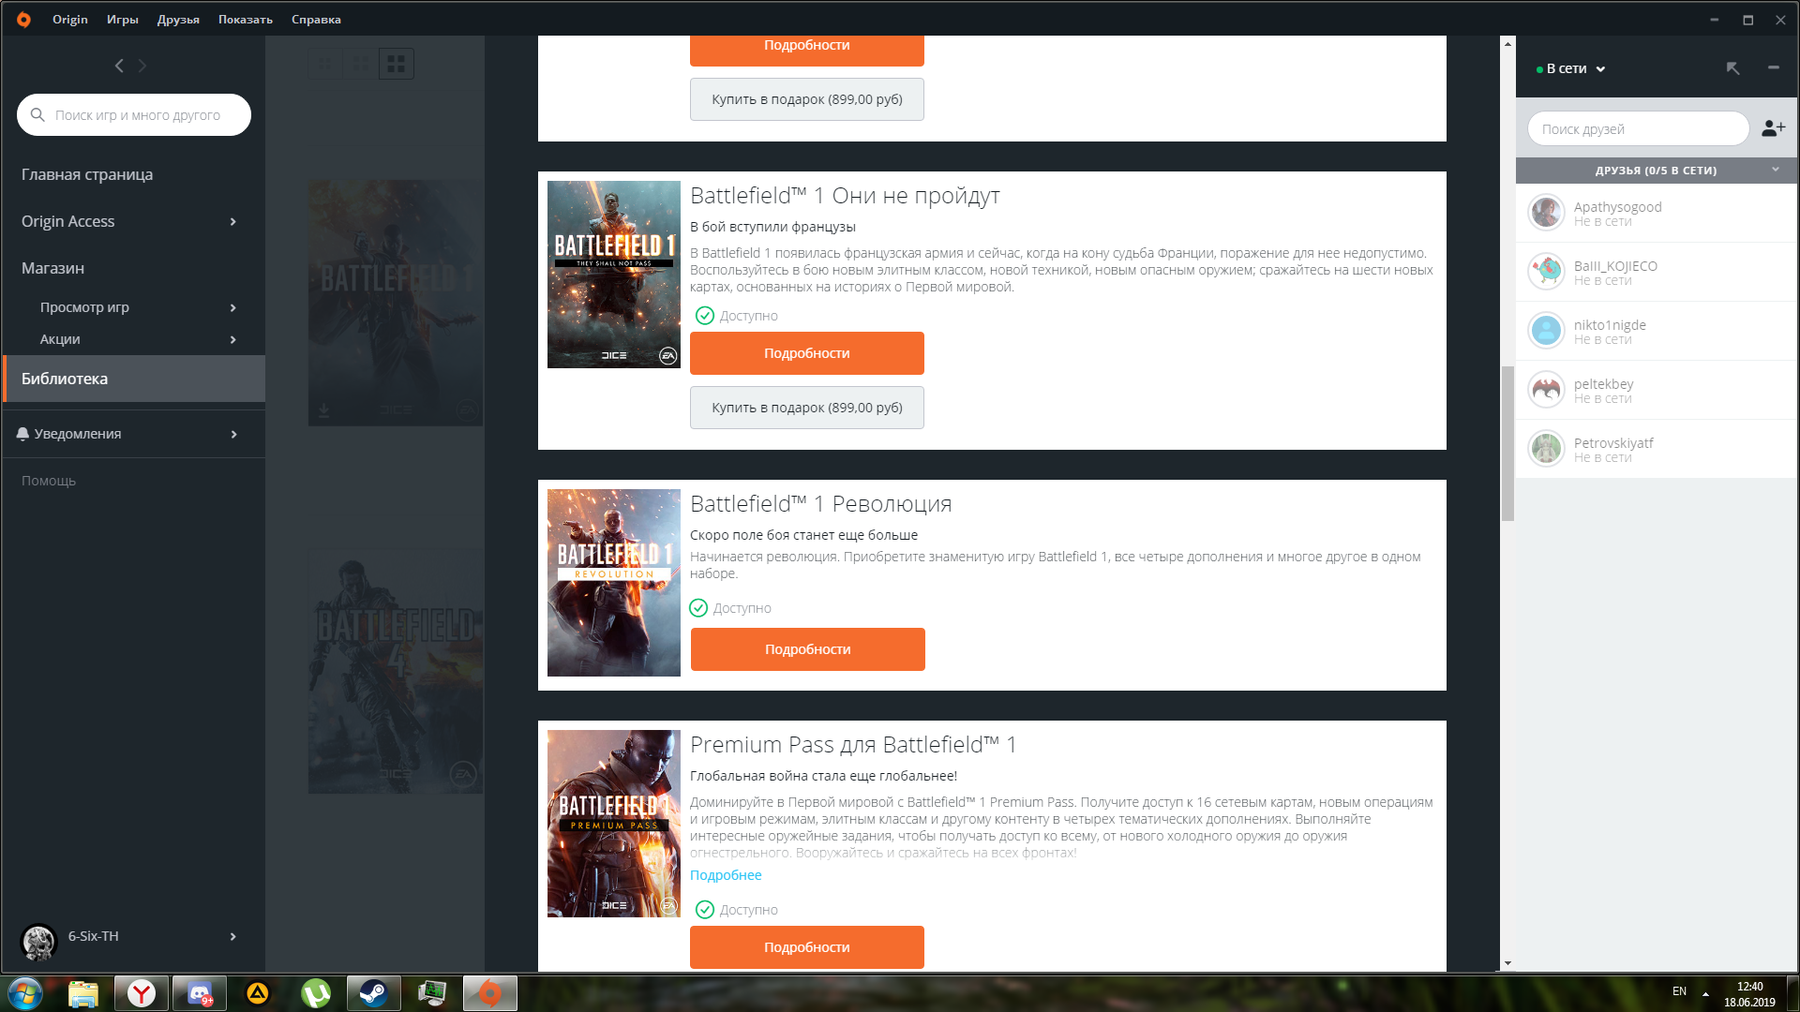This screenshot has width=1800, height=1012.
Task: Open Они не пройдут cover thumbnail
Action: (x=614, y=275)
